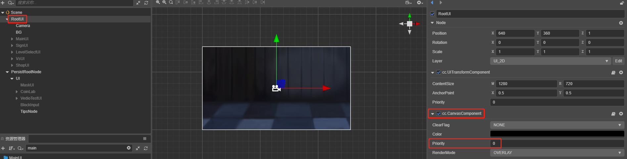Select the TipsNode in hierarchy
Image resolution: width=627 pixels, height=159 pixels.
pos(29,111)
